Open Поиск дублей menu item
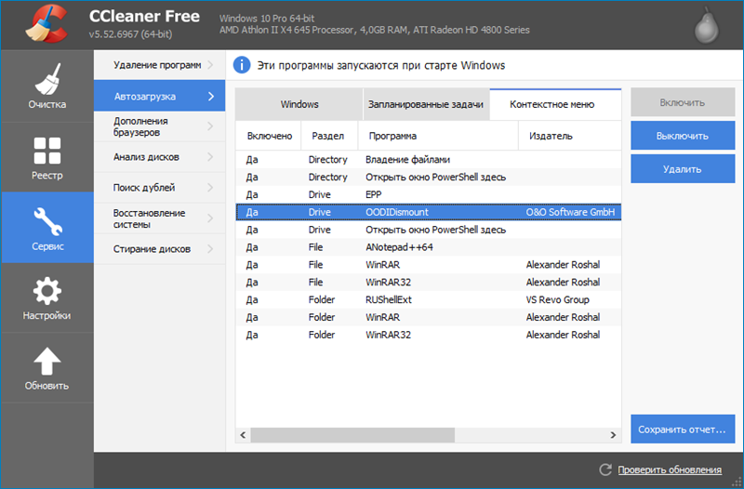This screenshot has width=744, height=489. coord(159,188)
